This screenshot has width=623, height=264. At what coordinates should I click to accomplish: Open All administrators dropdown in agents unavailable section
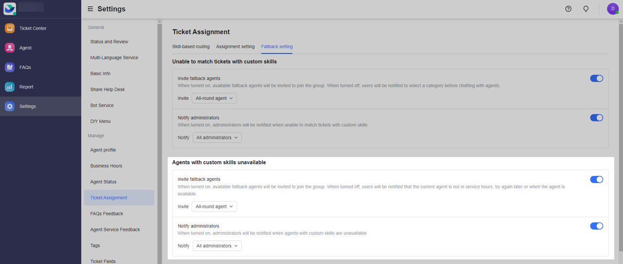click(x=217, y=246)
